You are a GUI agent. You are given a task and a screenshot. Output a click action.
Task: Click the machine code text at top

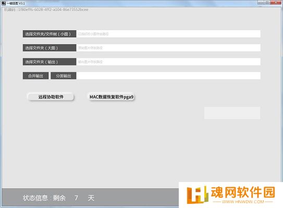coord(46,9)
